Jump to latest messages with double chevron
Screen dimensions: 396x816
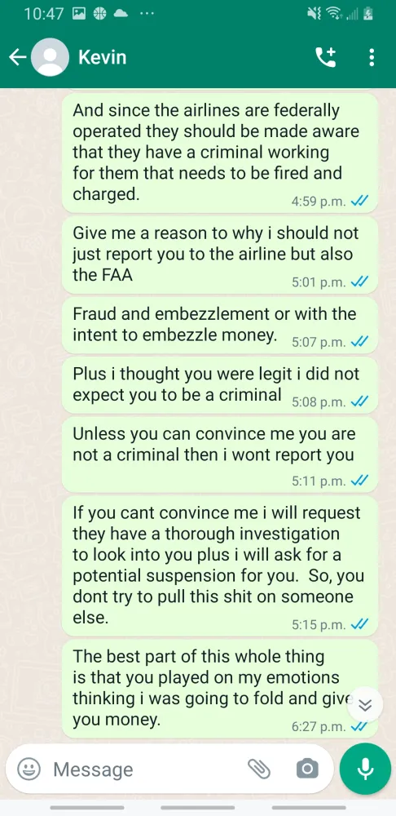(x=366, y=705)
